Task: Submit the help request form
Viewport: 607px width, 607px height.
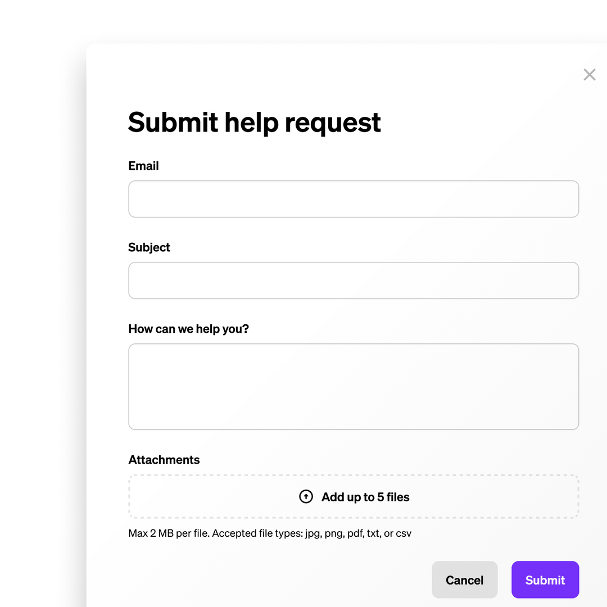Action: [545, 579]
